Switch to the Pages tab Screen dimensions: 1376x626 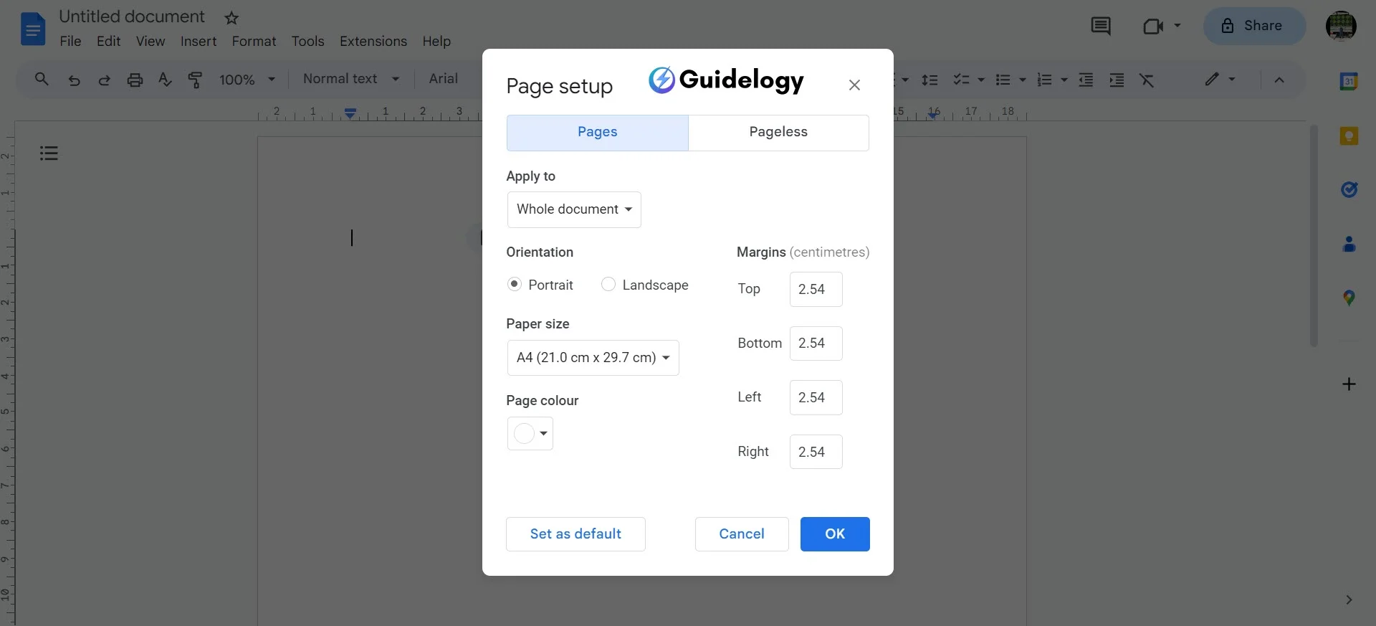[598, 133]
